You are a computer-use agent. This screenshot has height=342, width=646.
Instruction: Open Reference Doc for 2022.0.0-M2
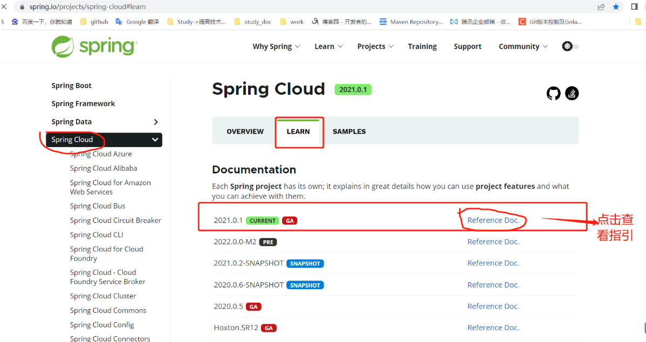pos(493,242)
